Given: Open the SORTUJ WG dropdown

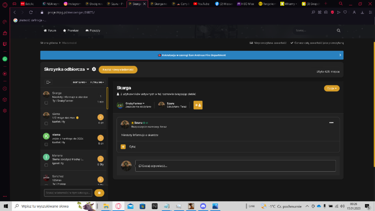Looking at the screenshot, I should tap(79, 82).
